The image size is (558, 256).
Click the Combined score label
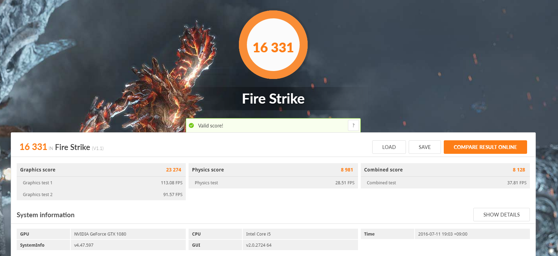pyautogui.click(x=383, y=170)
